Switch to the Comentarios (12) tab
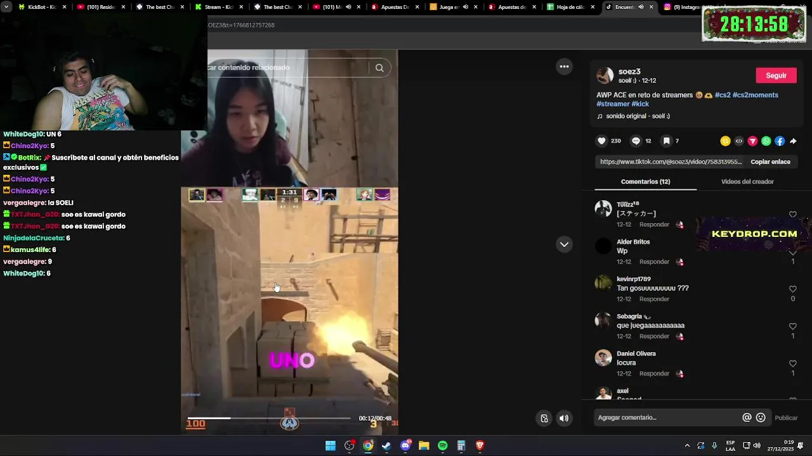Image resolution: width=812 pixels, height=456 pixels. (x=645, y=182)
